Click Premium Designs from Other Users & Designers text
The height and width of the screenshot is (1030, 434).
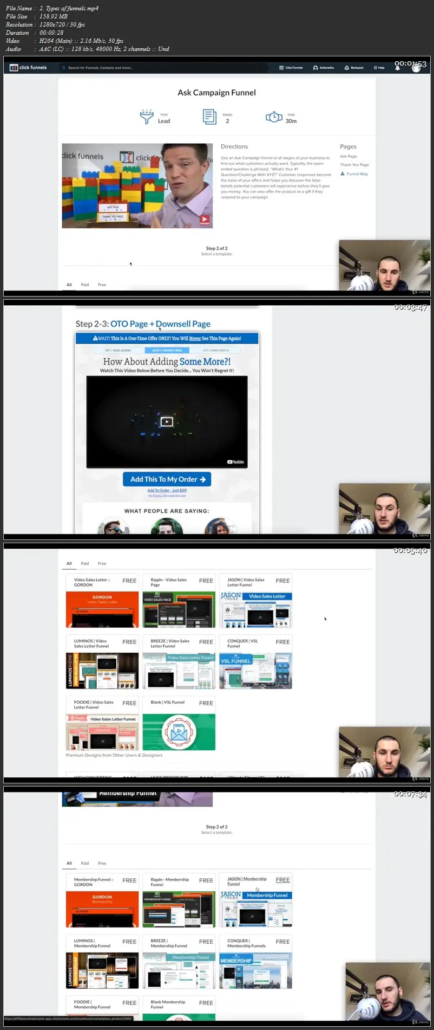[114, 755]
